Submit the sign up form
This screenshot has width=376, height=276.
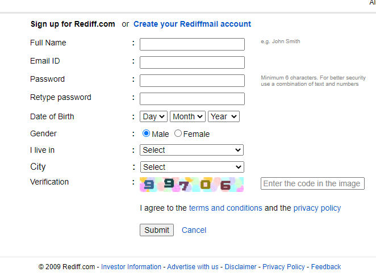coord(157,230)
